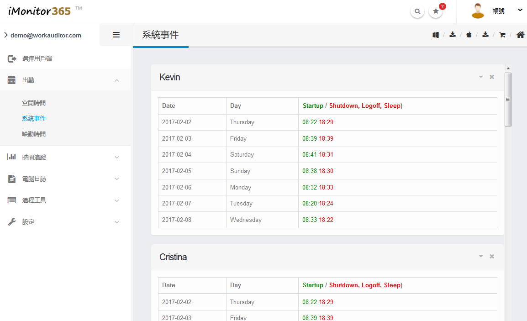Click download icon next to Windows logo

(453, 35)
